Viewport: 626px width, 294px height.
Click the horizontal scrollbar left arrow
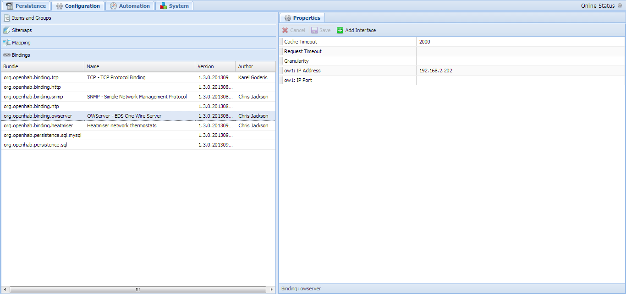5,289
